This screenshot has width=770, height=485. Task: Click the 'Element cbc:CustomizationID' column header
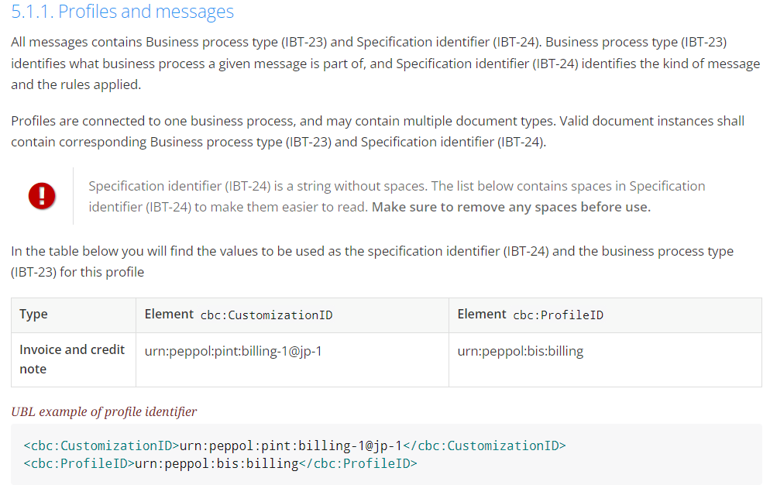pos(292,315)
